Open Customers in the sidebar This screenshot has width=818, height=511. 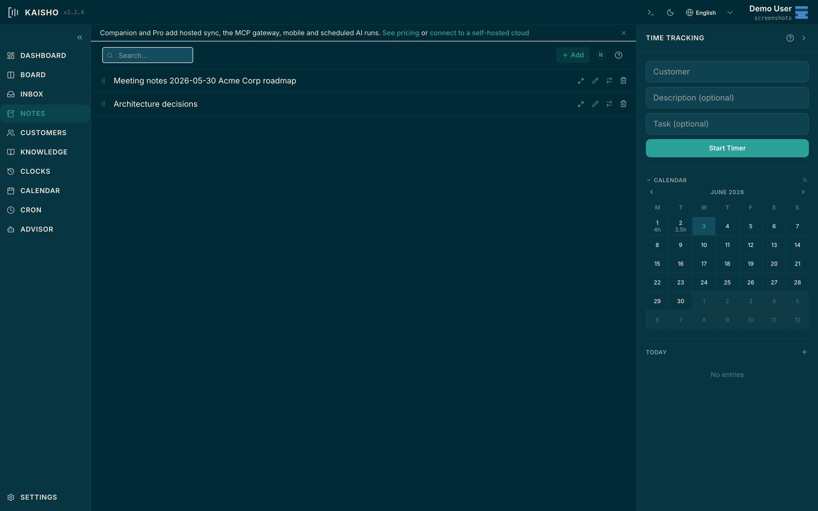(x=45, y=133)
